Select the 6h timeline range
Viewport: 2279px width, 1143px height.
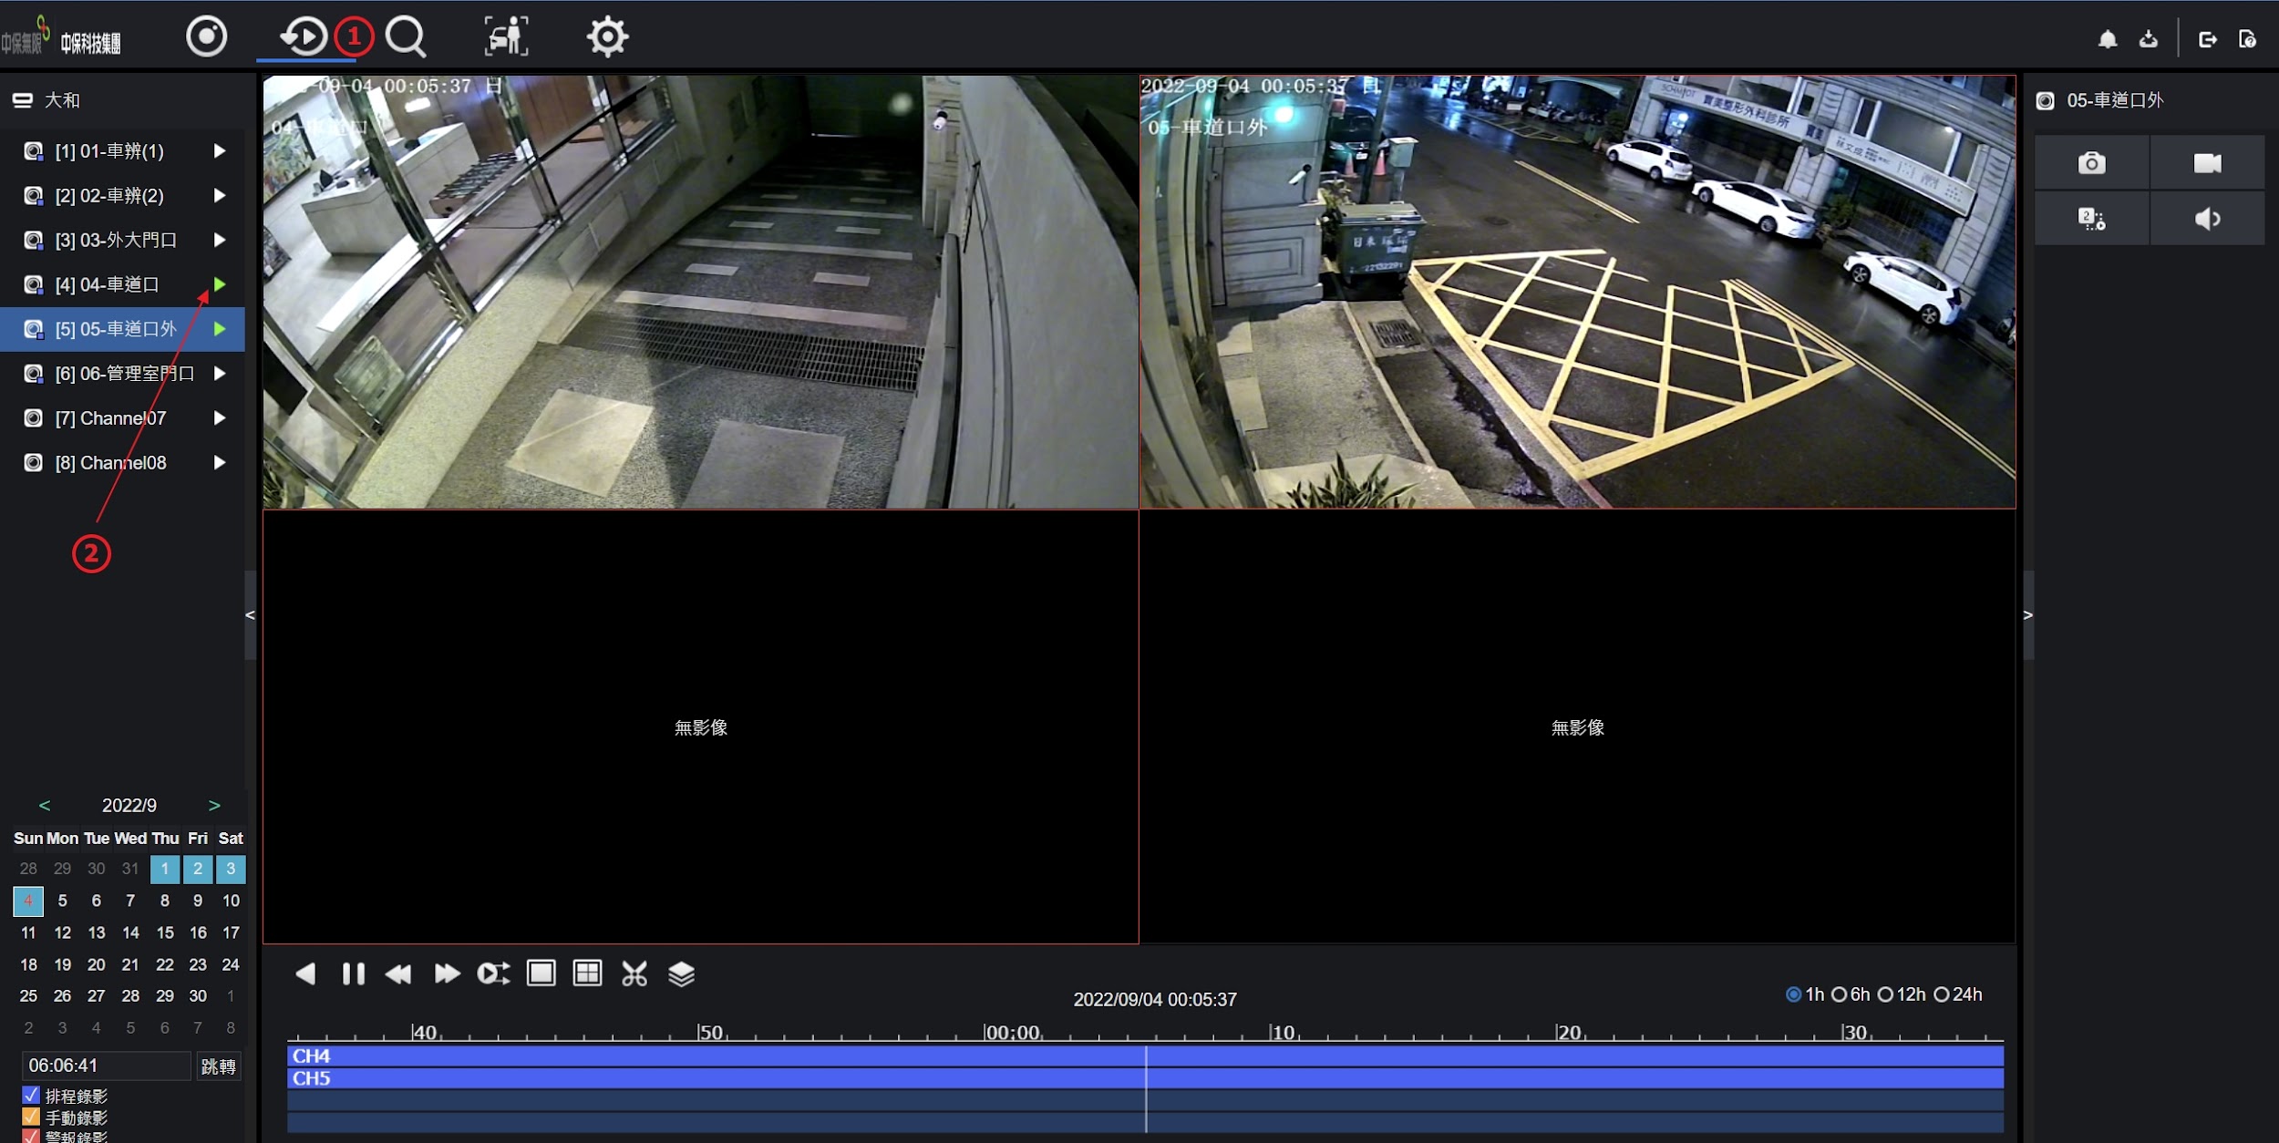pyautogui.click(x=1851, y=994)
